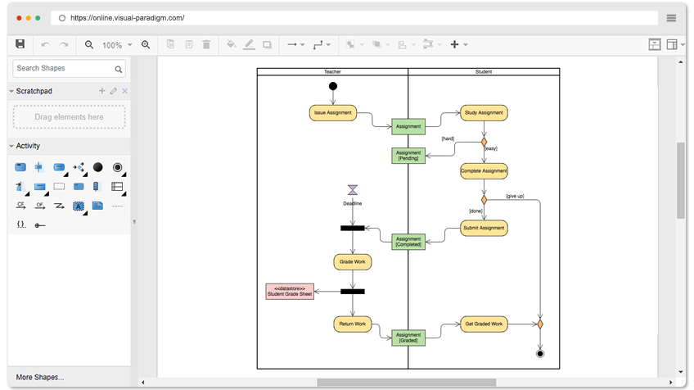Pick the first Activity shape in palette

20,167
